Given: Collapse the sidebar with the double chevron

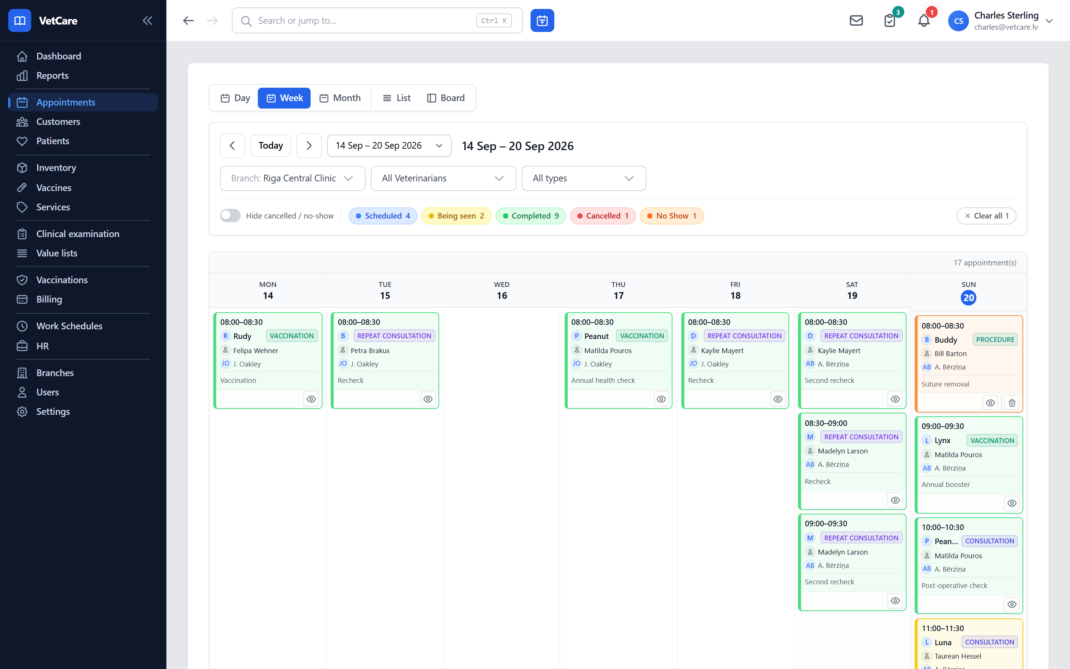Looking at the screenshot, I should pos(147,20).
